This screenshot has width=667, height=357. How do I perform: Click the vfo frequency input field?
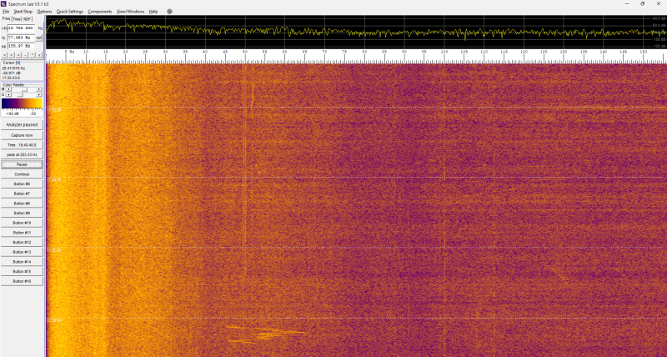tap(22, 28)
